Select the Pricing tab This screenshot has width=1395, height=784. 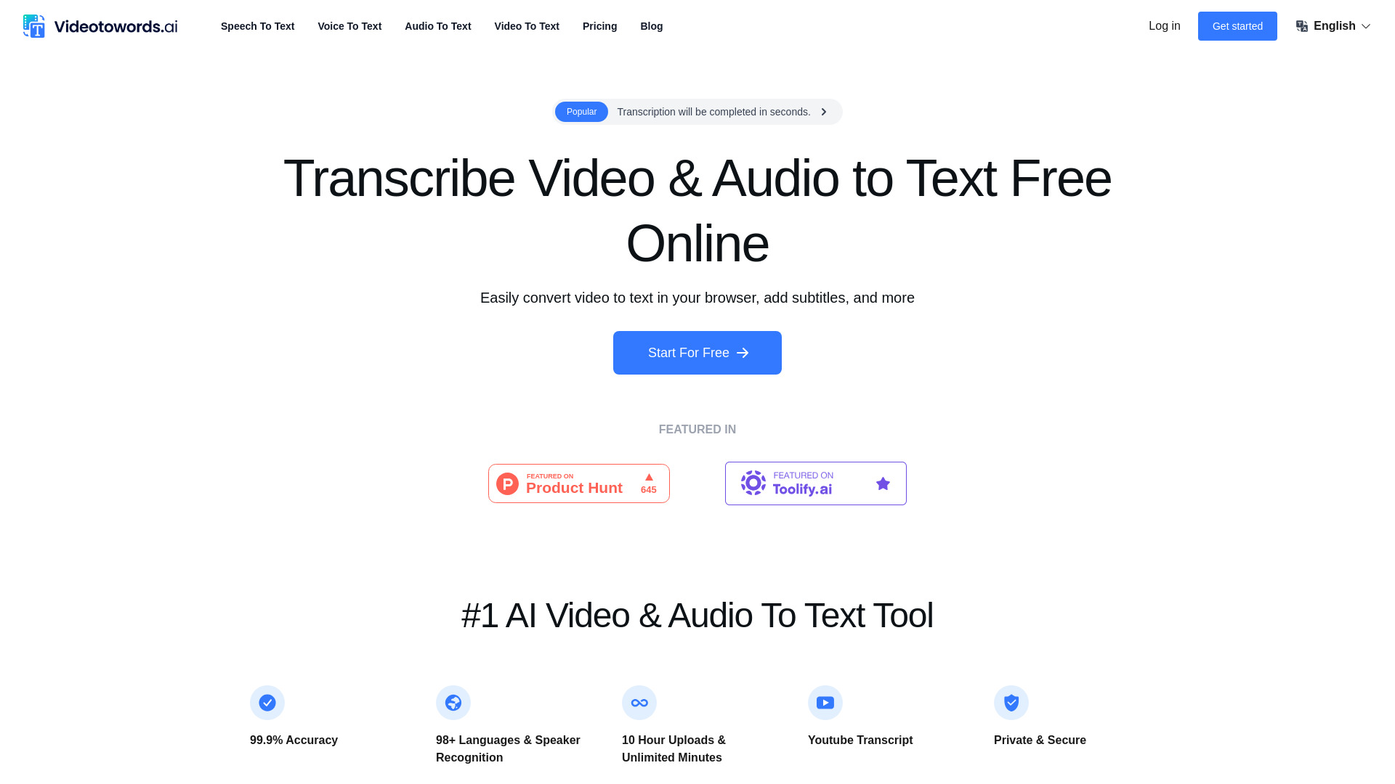(599, 26)
